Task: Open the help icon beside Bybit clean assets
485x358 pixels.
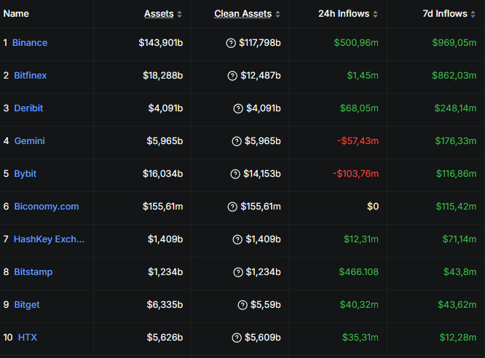Action: (x=235, y=174)
